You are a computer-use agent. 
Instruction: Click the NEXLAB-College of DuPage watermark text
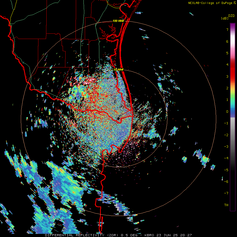211,3
